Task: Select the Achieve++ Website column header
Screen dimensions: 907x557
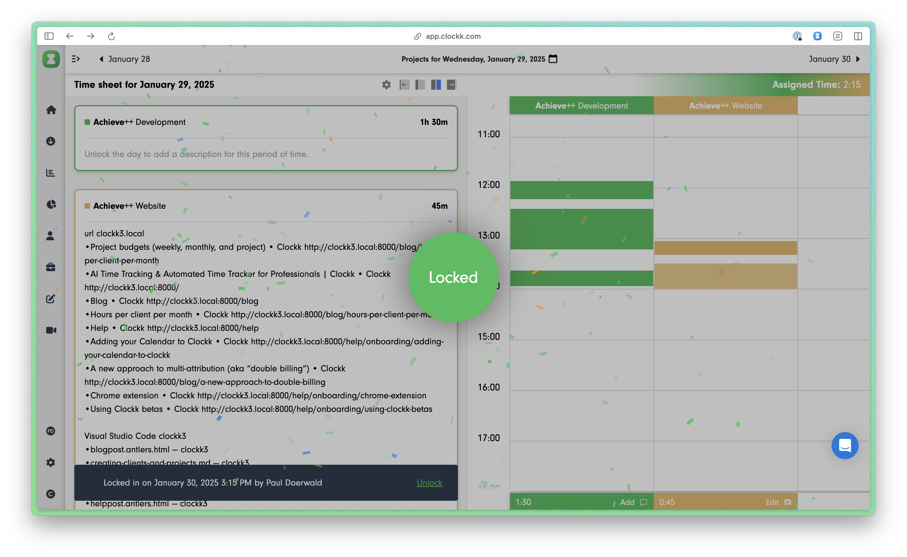Action: (x=725, y=105)
